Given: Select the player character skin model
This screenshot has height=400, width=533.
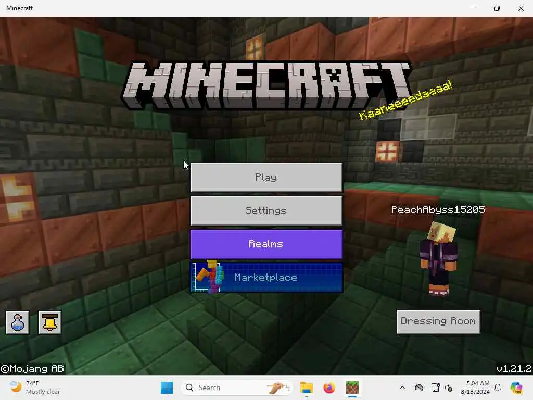Looking at the screenshot, I should coord(438,258).
